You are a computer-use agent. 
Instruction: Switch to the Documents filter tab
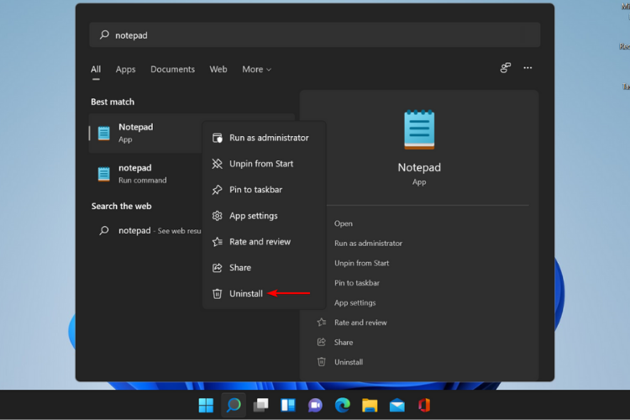coord(172,70)
